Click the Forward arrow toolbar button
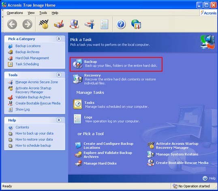 point(28,24)
